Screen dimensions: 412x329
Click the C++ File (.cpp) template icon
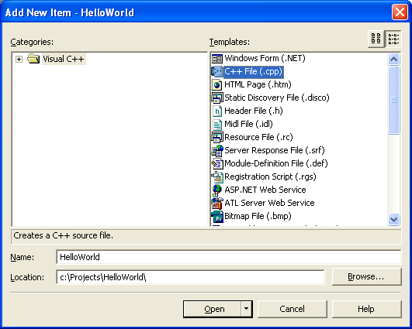pyautogui.click(x=217, y=71)
